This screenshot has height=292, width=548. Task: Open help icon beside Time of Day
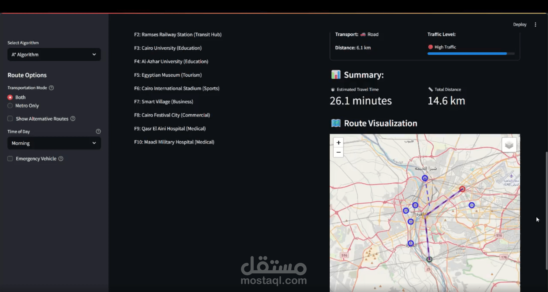(98, 131)
